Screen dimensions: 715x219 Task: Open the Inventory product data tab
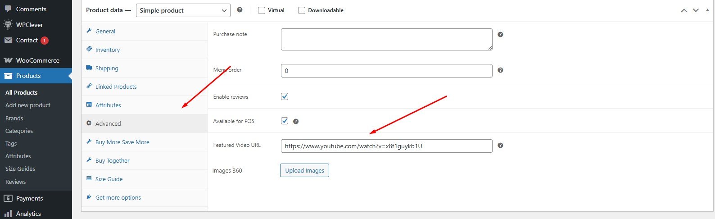pos(145,50)
